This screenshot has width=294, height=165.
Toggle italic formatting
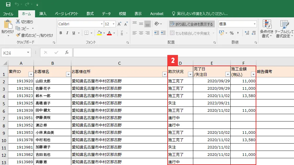[x=67, y=33]
